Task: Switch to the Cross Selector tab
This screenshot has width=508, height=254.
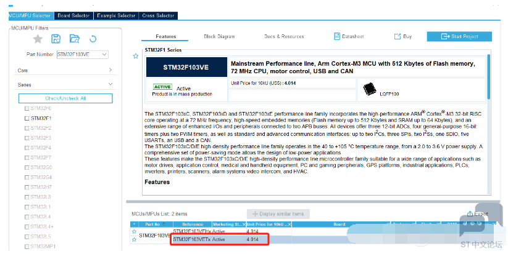Action: point(158,15)
